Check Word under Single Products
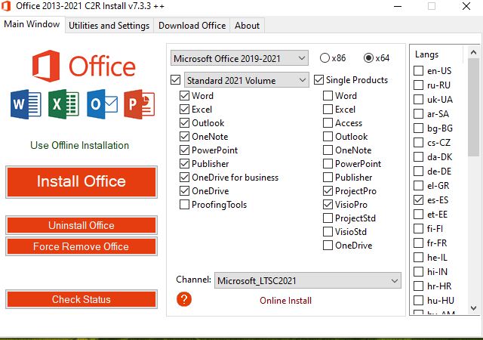 tap(328, 96)
